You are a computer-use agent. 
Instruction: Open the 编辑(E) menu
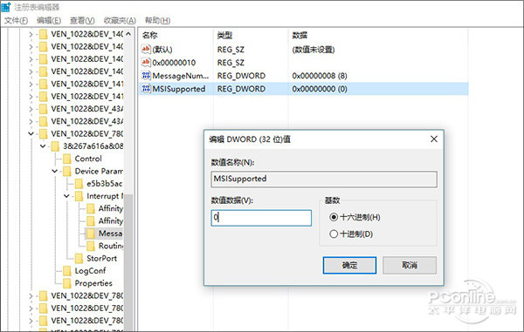49,21
